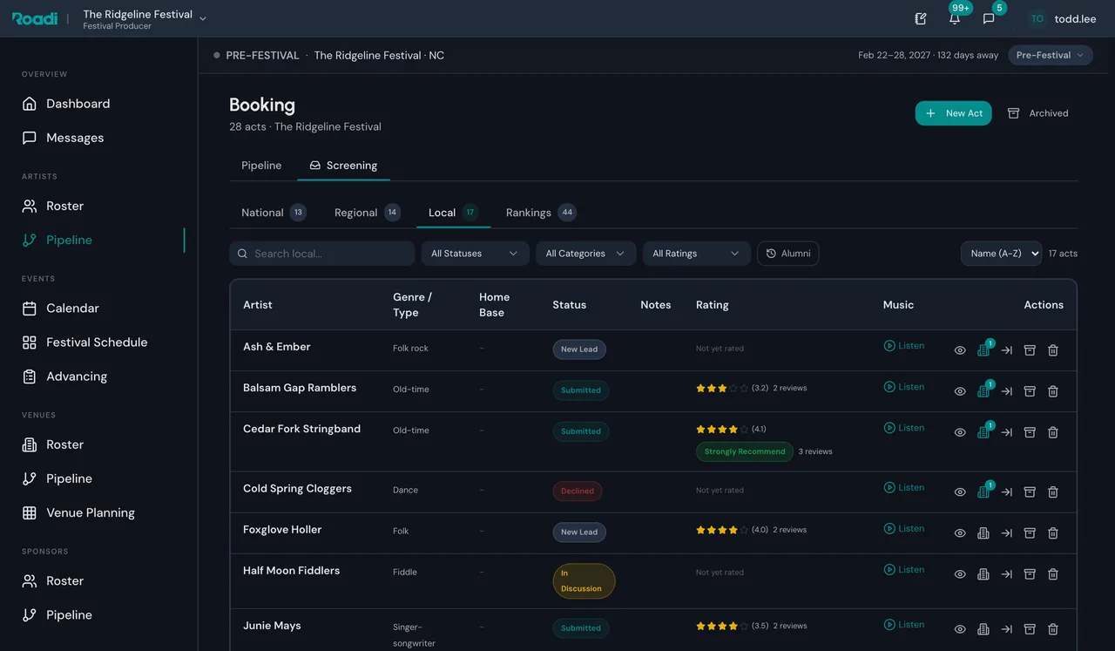Open notes icon for Cold Spring Cloggers
1115x651 pixels.
[x=983, y=492]
